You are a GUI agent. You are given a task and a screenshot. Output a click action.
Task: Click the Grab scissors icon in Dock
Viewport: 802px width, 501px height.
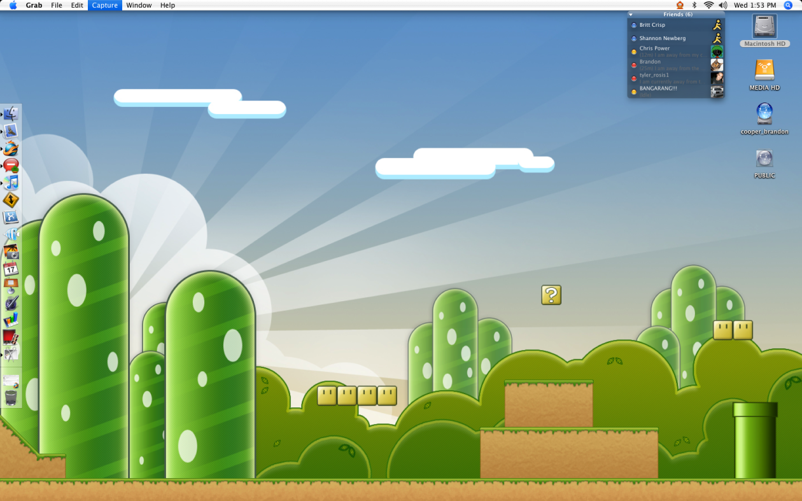11,355
